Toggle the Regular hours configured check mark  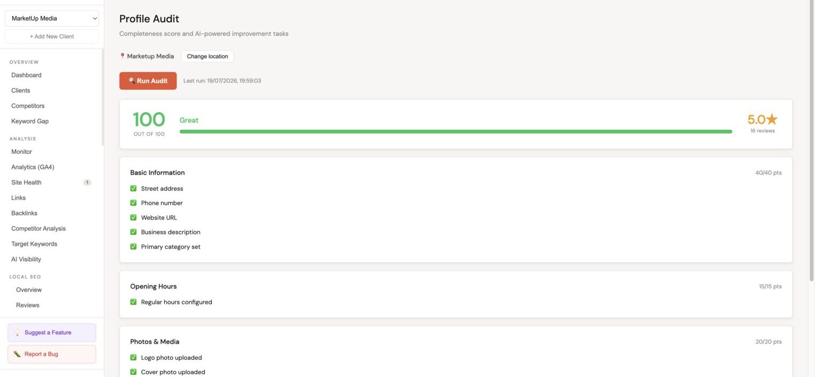(x=134, y=302)
